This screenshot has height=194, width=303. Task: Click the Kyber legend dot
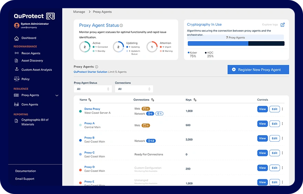click(x=188, y=53)
